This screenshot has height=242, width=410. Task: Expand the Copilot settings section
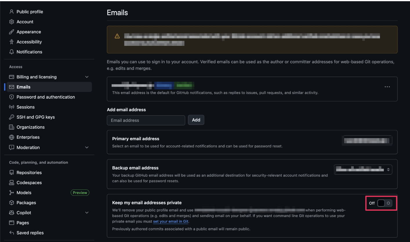click(x=86, y=213)
